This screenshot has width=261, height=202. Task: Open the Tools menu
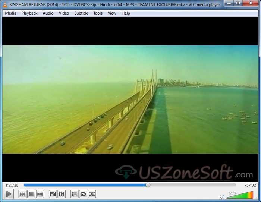(98, 13)
